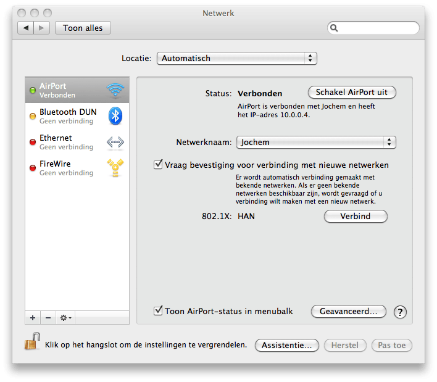Image resolution: width=437 pixels, height=382 pixels.
Task: Open help with the question mark button
Action: coord(400,312)
